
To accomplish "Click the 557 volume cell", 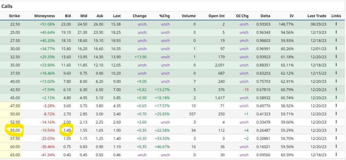I will (x=192, y=114).
